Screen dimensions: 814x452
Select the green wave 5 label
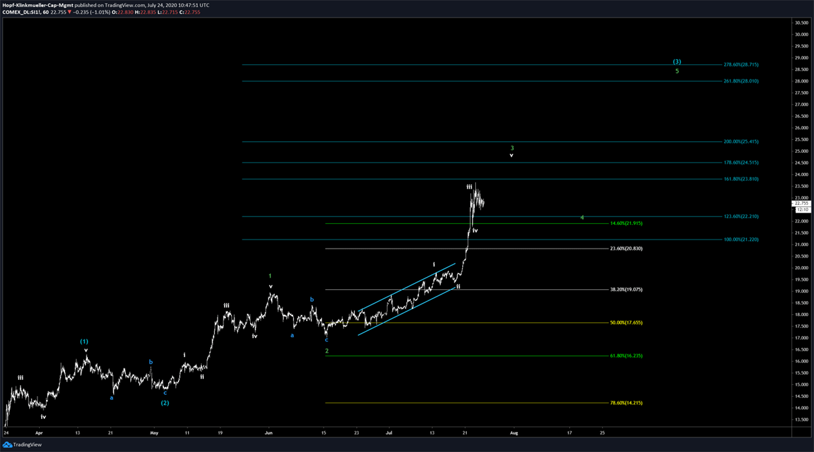point(677,71)
